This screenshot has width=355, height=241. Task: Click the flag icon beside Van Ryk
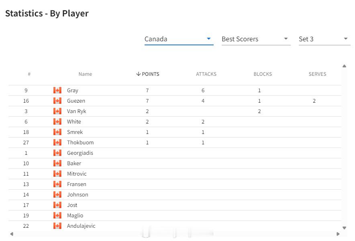click(x=57, y=111)
